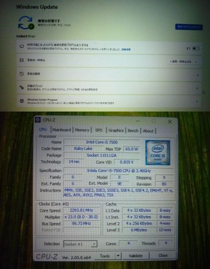Minimize the CPU-Z window
Viewport: 210px width, 269px height.
point(138,121)
